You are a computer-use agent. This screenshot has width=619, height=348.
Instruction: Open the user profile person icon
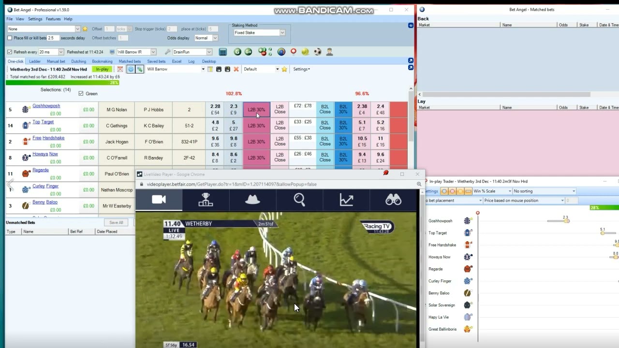click(329, 52)
